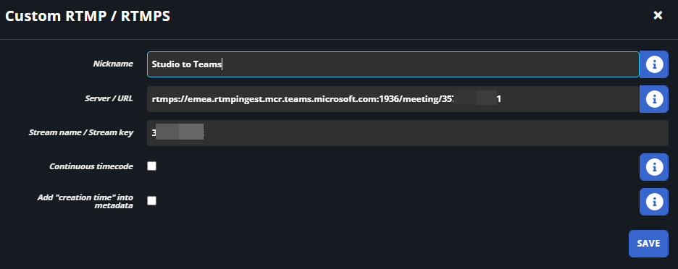
Task: Tick the Add "creation time" into metadata checkbox
Action: pyautogui.click(x=152, y=201)
